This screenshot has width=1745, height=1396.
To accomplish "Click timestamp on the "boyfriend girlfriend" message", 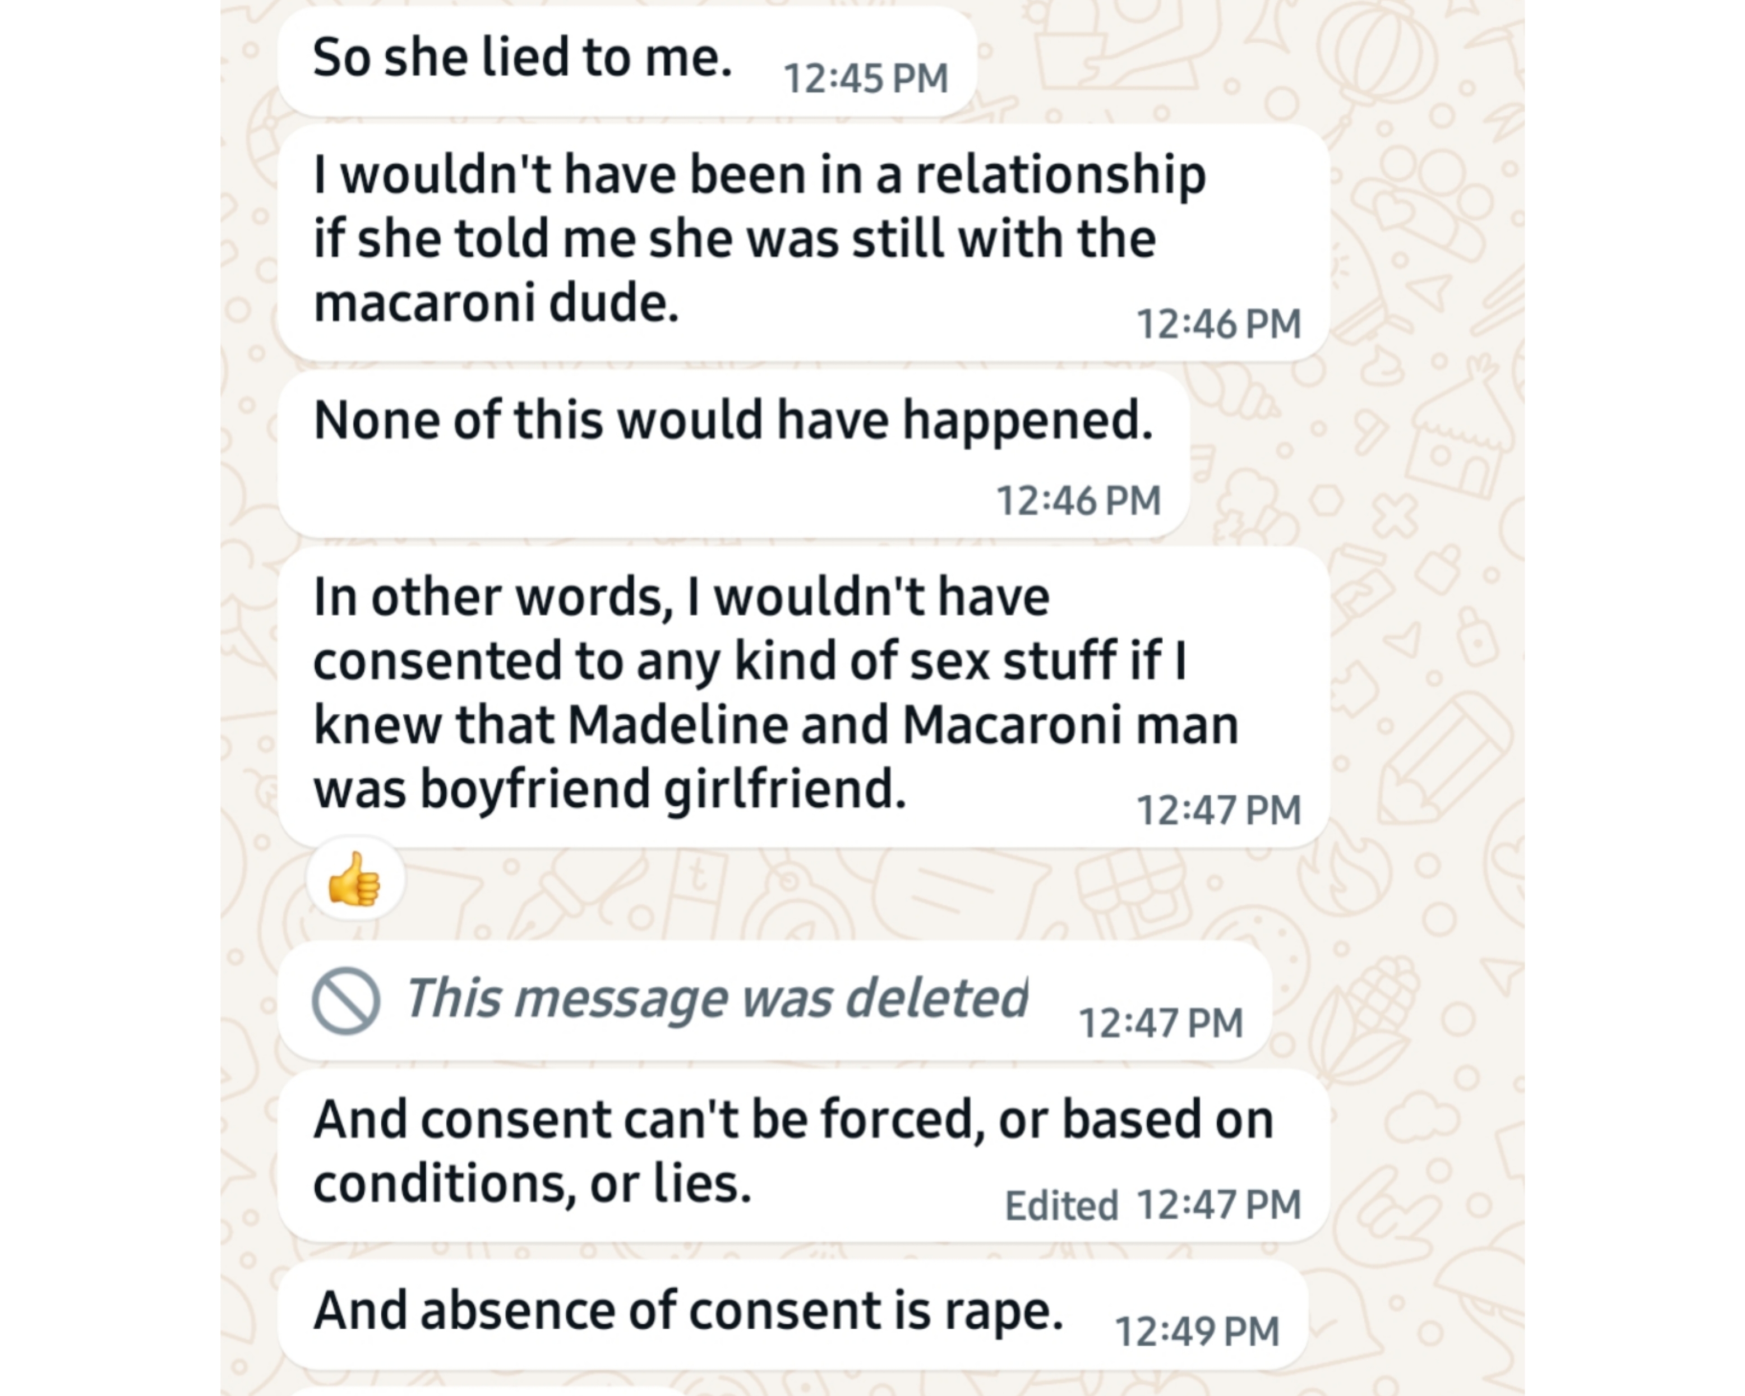I will (1218, 810).
